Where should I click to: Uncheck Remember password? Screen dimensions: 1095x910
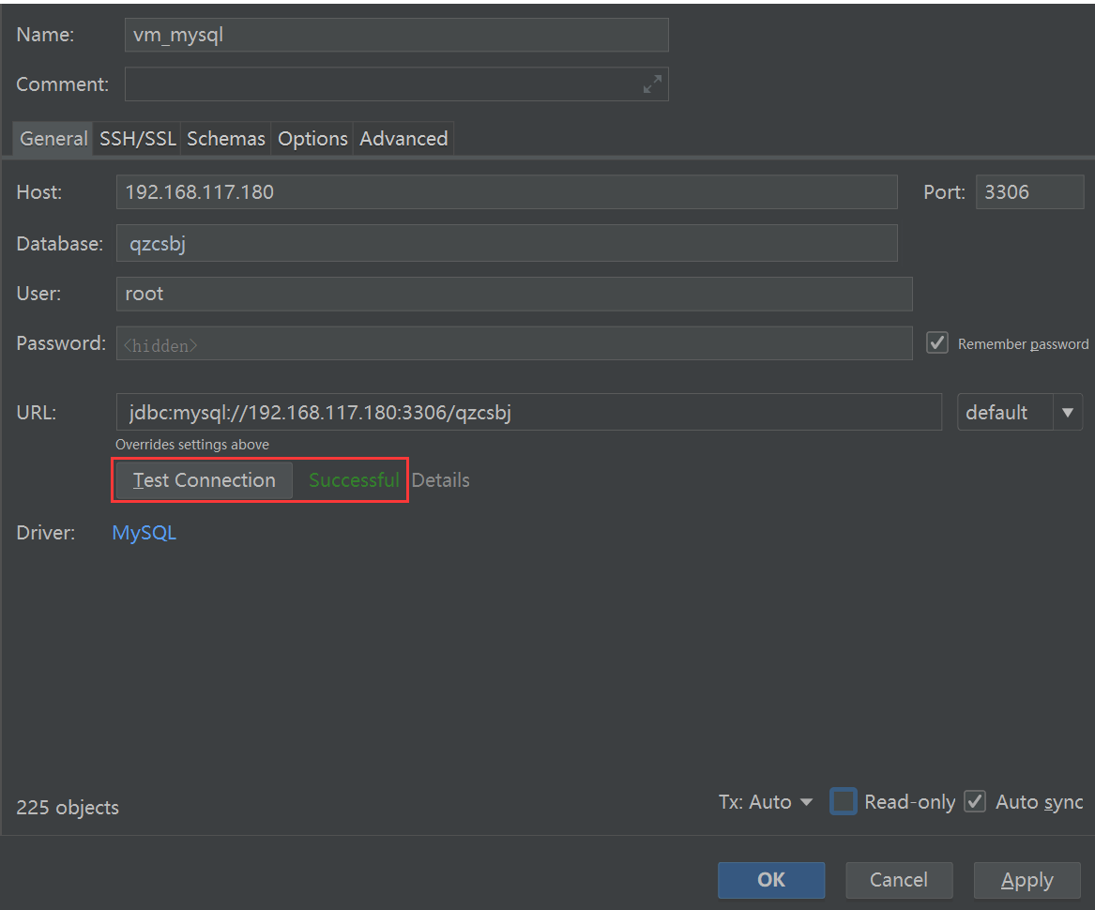coord(936,342)
